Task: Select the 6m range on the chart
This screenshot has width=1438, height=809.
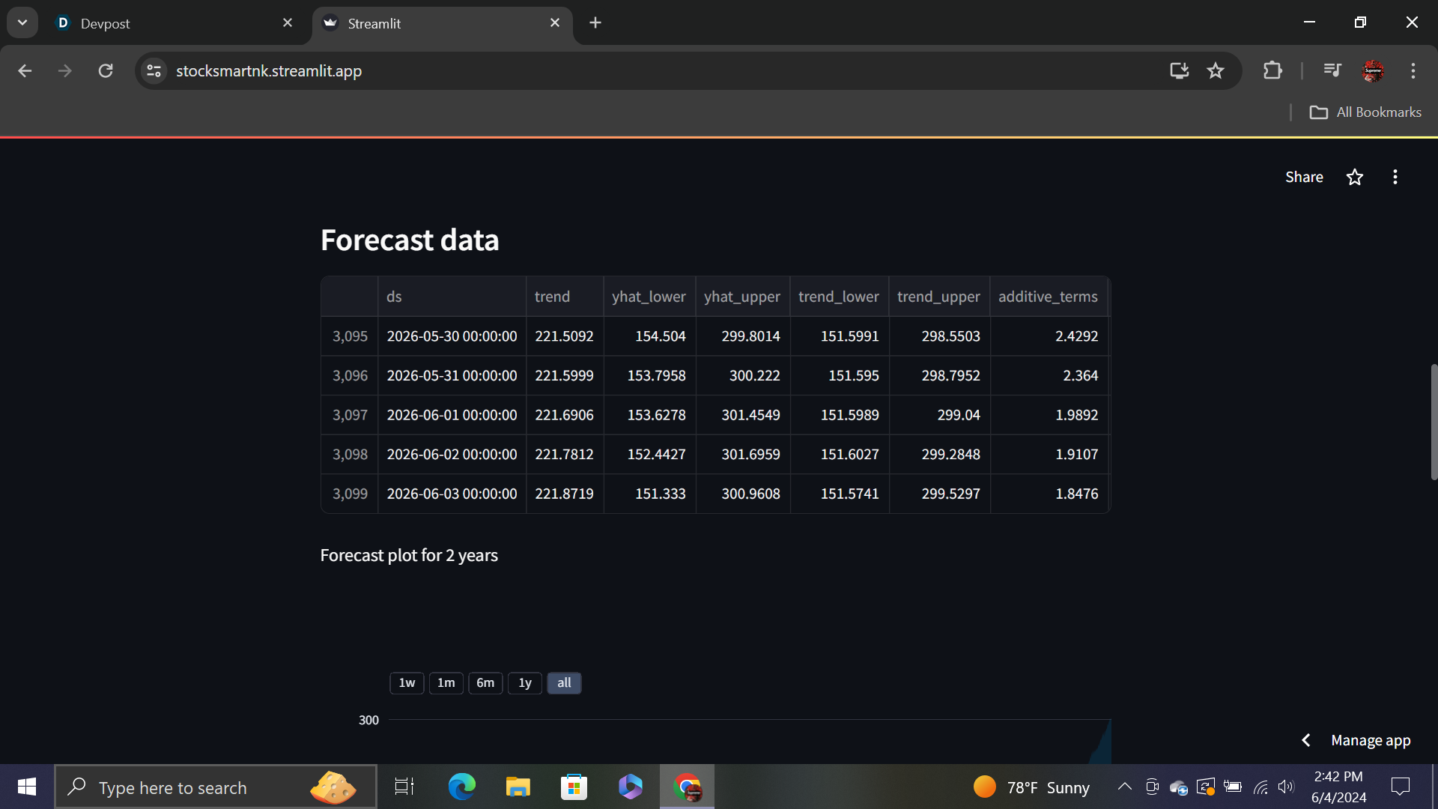Action: [x=485, y=683]
